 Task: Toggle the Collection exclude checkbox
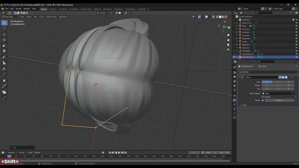[x=293, y=20]
